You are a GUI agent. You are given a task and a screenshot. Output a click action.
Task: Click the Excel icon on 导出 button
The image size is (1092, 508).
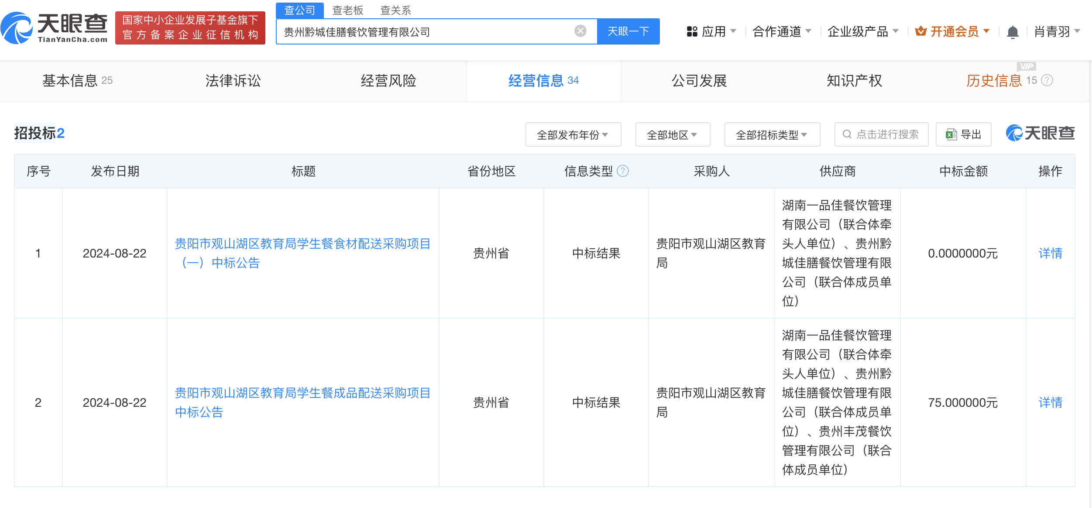(x=951, y=134)
